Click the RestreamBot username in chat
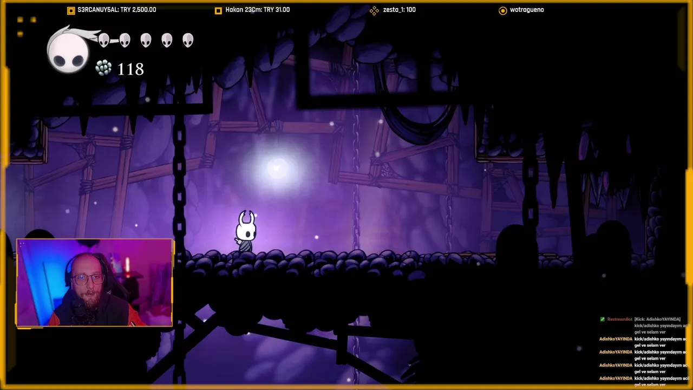 click(x=620, y=320)
